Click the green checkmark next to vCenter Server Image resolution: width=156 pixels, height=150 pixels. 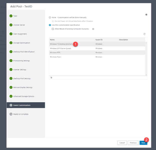(x=11, y=25)
